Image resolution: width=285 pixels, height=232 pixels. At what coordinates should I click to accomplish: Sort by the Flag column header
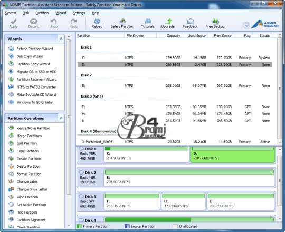pos(243,35)
